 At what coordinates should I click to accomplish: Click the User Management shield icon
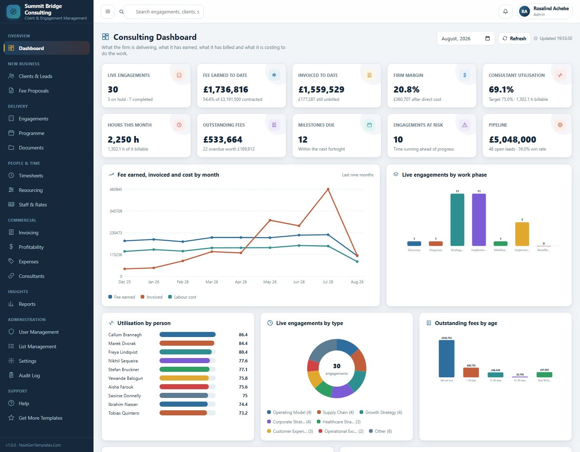(x=11, y=332)
